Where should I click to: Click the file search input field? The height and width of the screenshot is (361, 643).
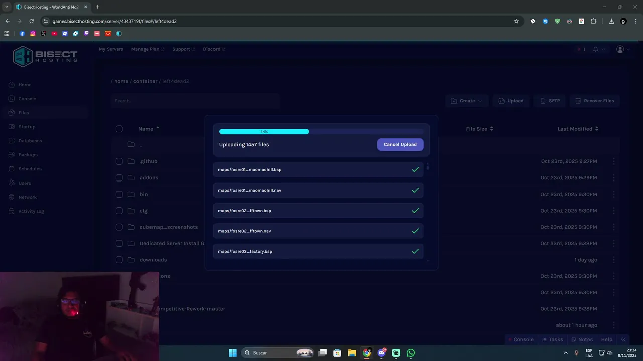195,101
